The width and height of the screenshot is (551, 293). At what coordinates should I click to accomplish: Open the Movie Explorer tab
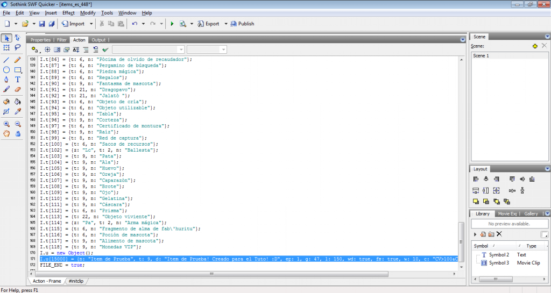click(x=507, y=213)
